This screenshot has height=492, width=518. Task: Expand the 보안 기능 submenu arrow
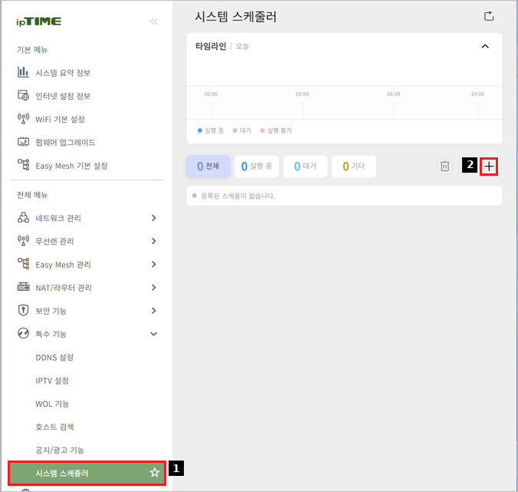click(x=153, y=310)
